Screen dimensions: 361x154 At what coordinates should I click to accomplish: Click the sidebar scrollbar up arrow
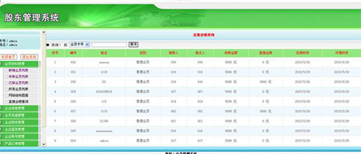click(44, 32)
